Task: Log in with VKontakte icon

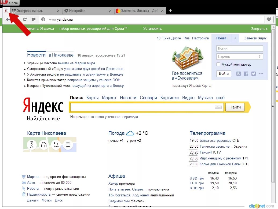Action: tap(239, 74)
